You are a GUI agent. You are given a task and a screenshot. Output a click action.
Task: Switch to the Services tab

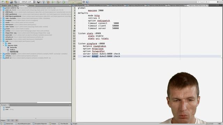(32, 6)
